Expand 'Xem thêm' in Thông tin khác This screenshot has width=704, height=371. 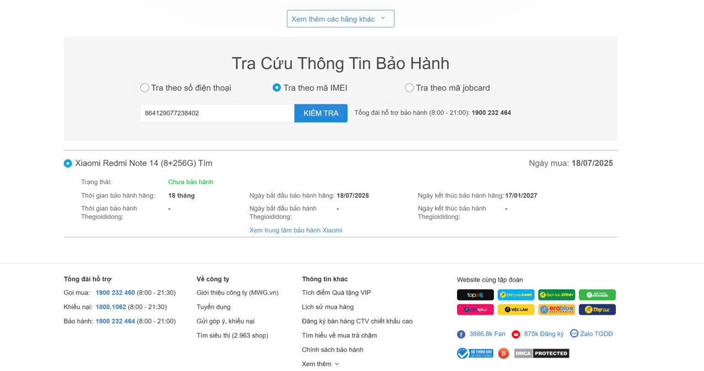pos(320,364)
